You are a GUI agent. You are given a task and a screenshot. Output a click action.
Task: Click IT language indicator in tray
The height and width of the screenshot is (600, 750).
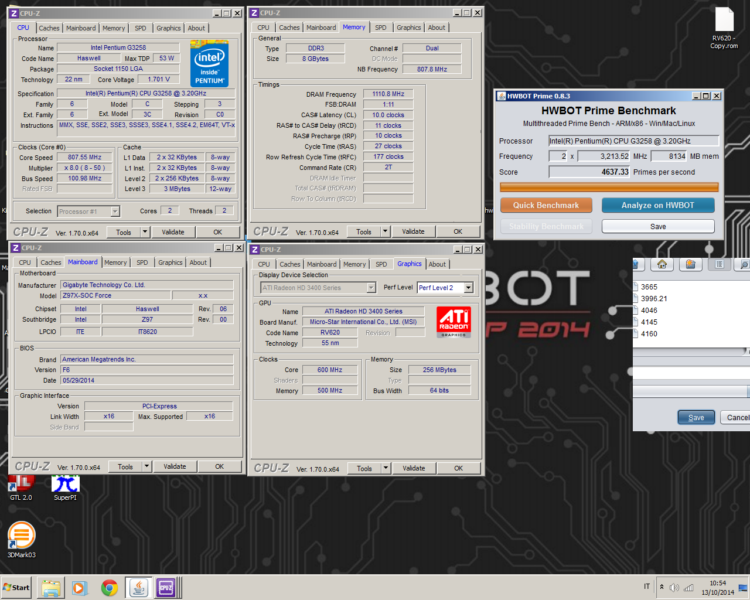647,587
